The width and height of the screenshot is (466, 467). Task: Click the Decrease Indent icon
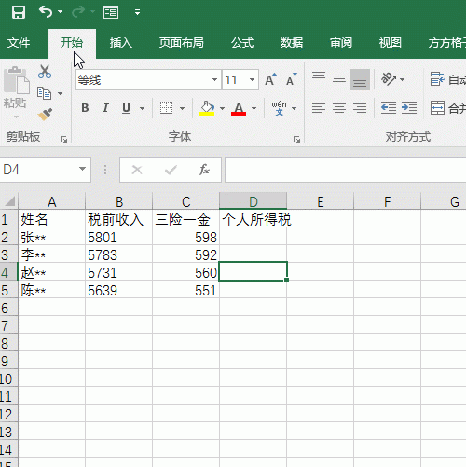(x=389, y=108)
